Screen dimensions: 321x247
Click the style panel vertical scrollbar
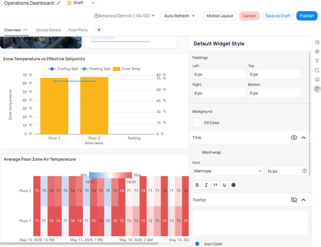point(309,114)
